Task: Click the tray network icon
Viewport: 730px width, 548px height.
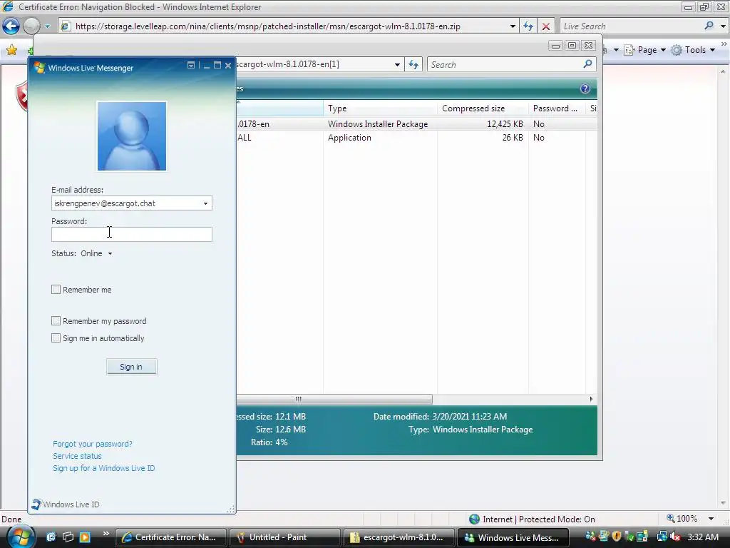Action: click(x=661, y=537)
